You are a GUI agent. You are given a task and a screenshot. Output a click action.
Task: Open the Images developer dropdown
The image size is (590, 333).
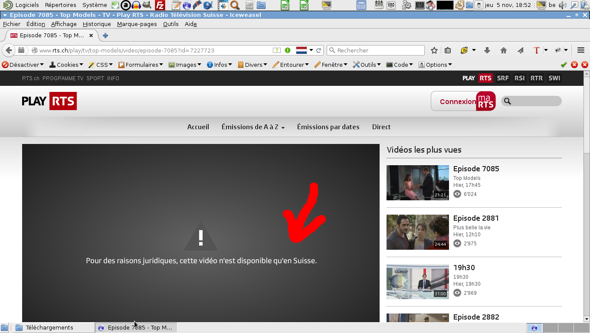coord(185,65)
